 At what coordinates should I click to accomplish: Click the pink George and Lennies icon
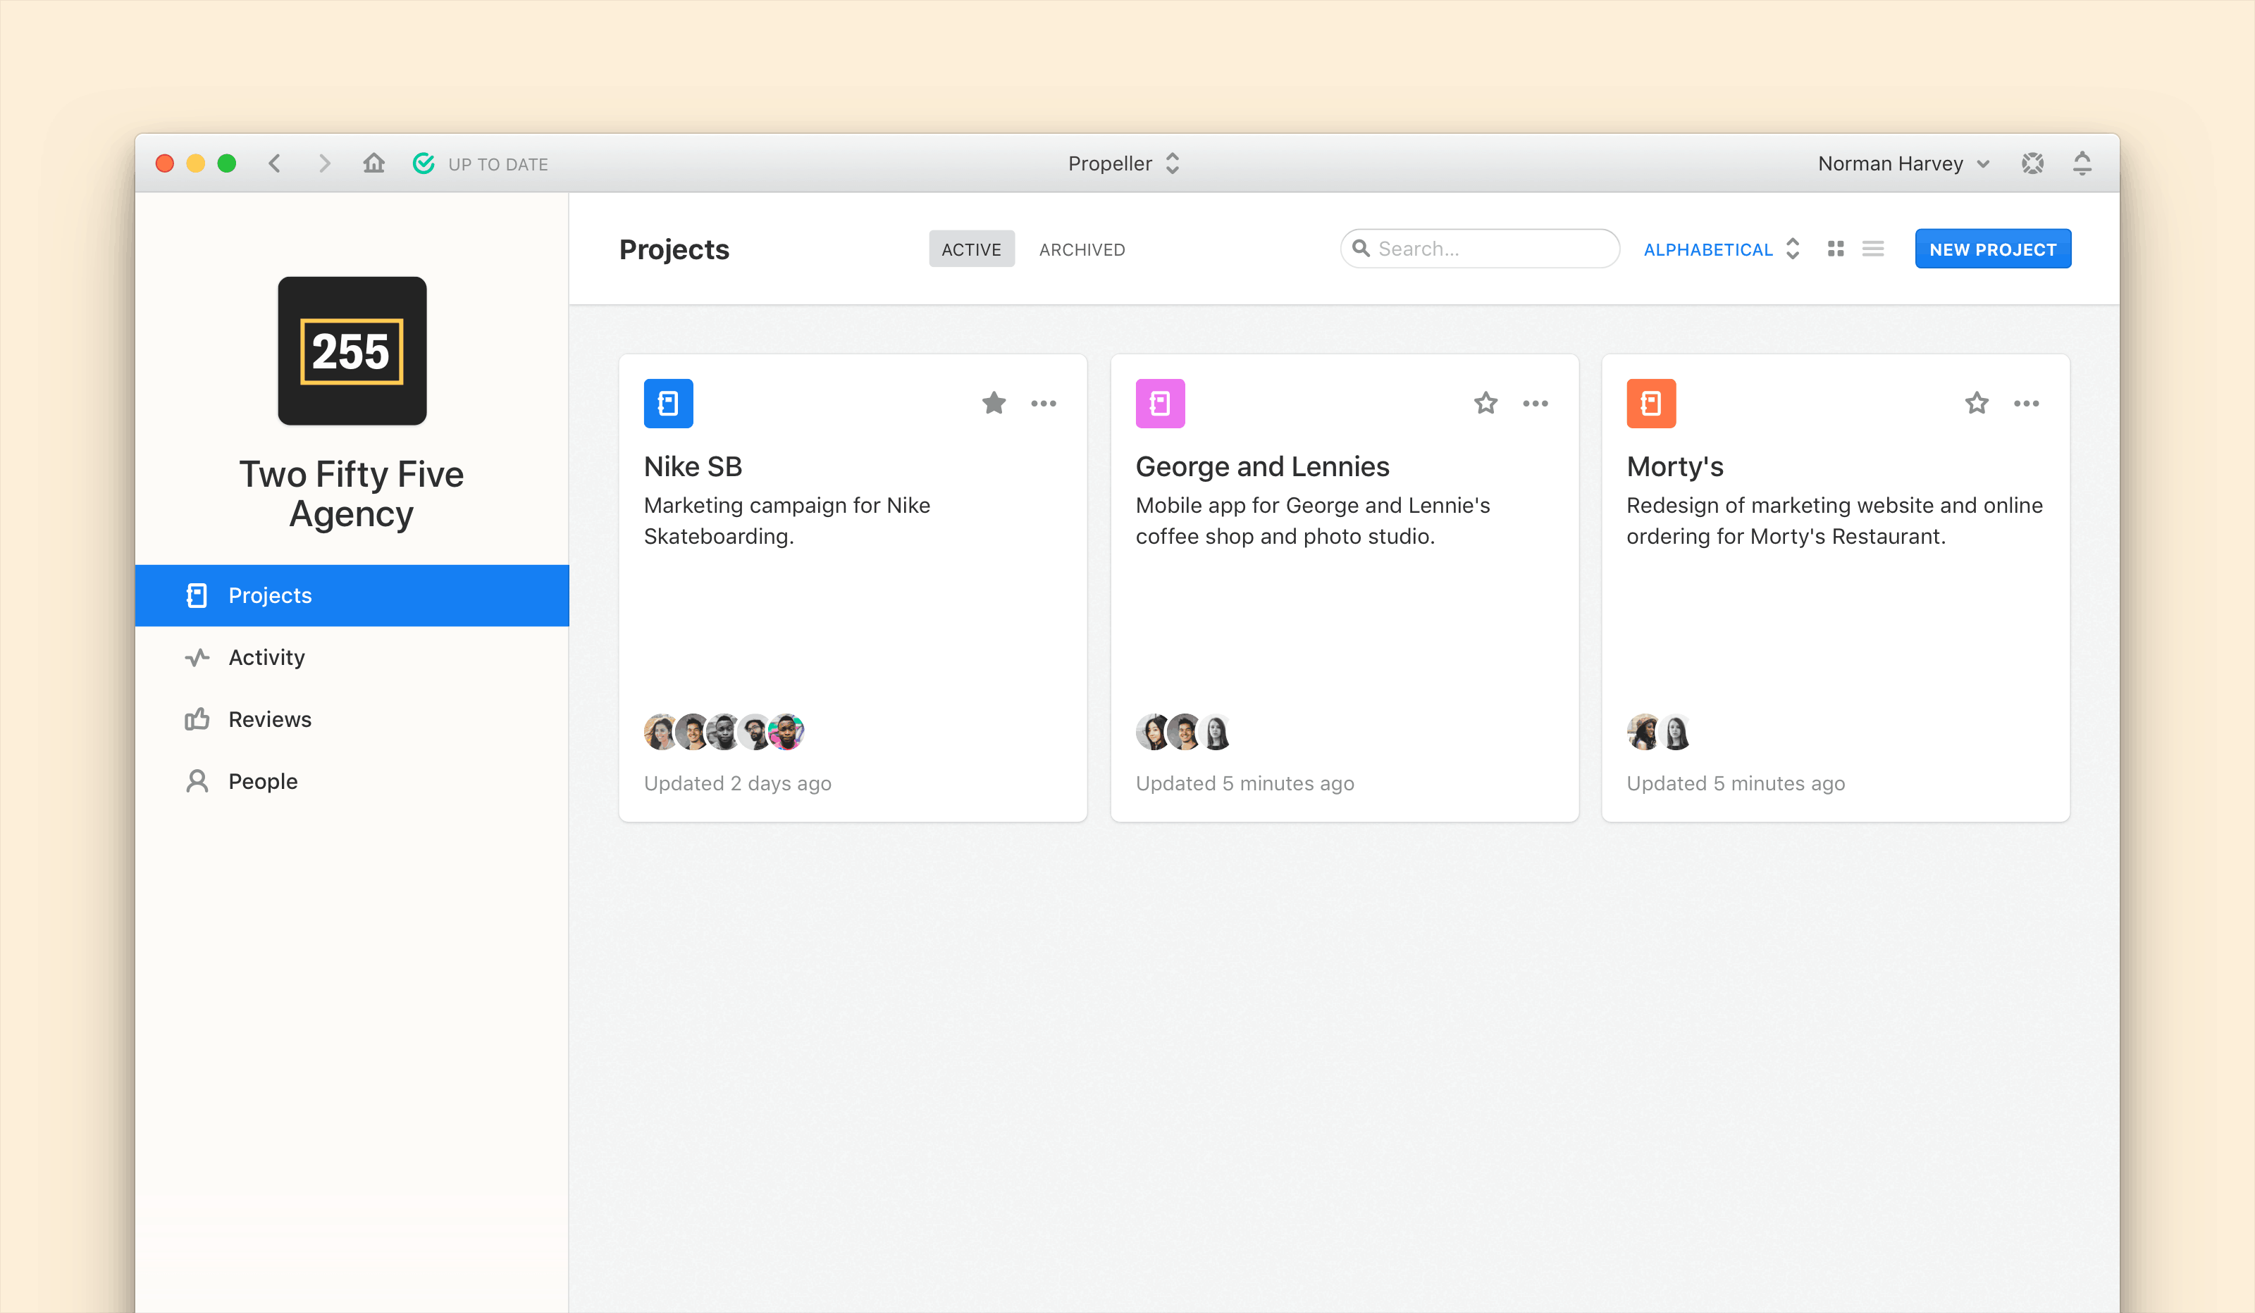click(1160, 404)
